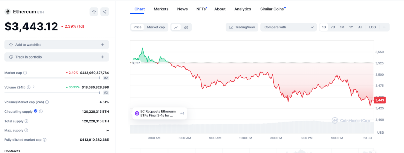Expand the Volume (24h) chevron

[33, 87]
